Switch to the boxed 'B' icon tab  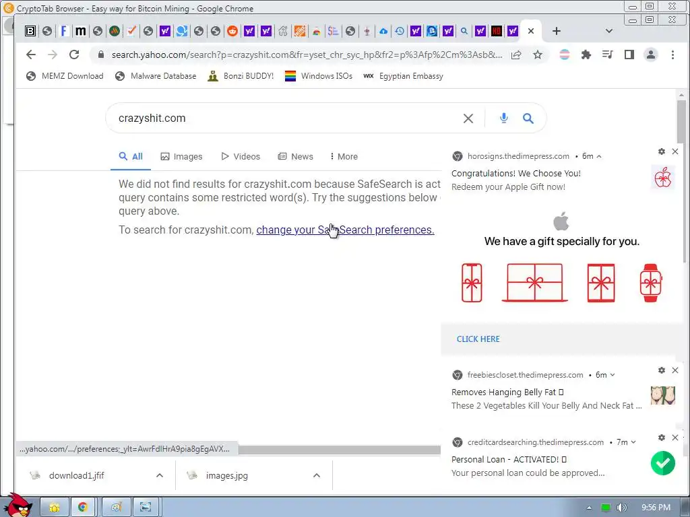30,31
